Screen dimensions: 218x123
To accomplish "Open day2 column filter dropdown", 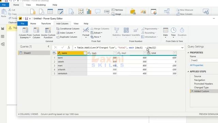I will [145, 53].
